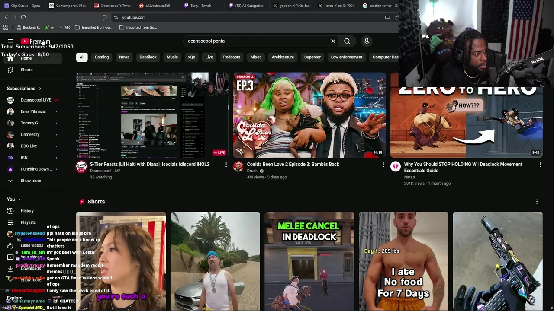Filter results by the Live chip

pos(209,57)
